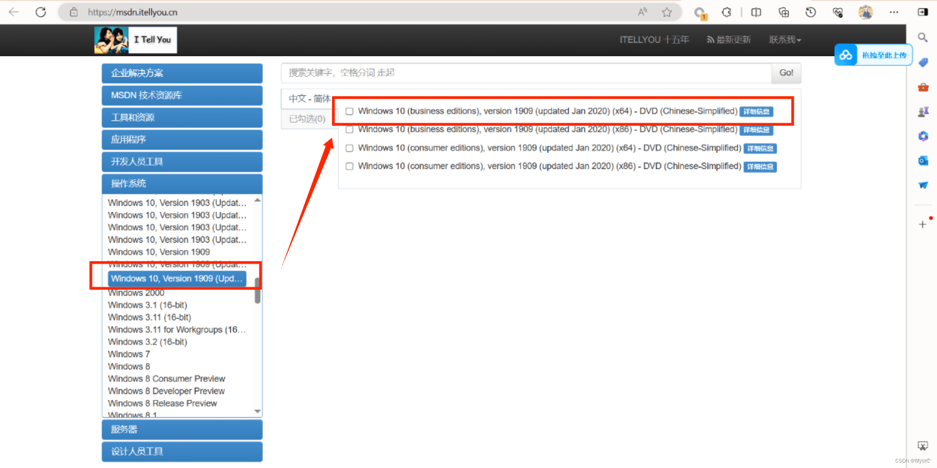Select Windows 7 in the list
The width and height of the screenshot is (937, 468).
[x=129, y=355]
